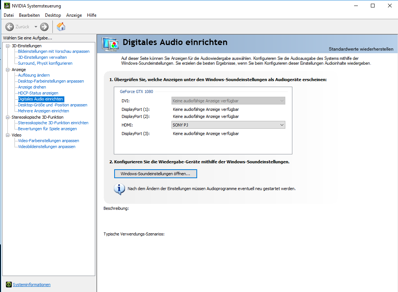
Task: Select Desktop-Farbeinstellungen anpassen
Action: pyautogui.click(x=51, y=81)
